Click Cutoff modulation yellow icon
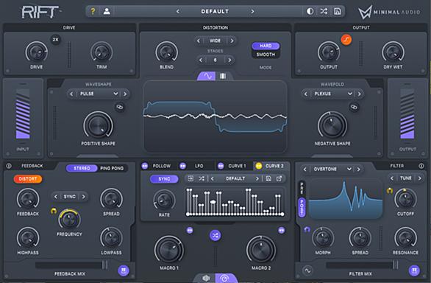This screenshot has height=283, width=431. pos(390,190)
